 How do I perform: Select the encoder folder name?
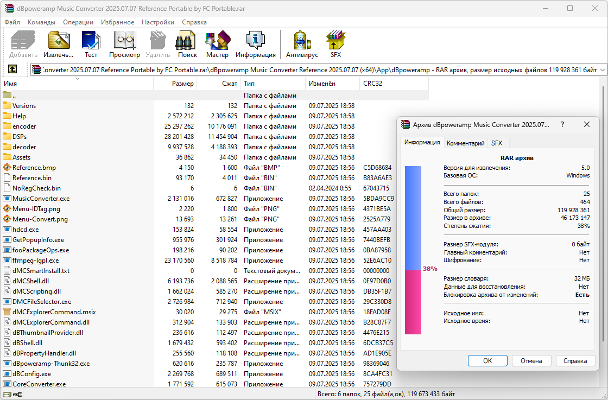pos(24,126)
